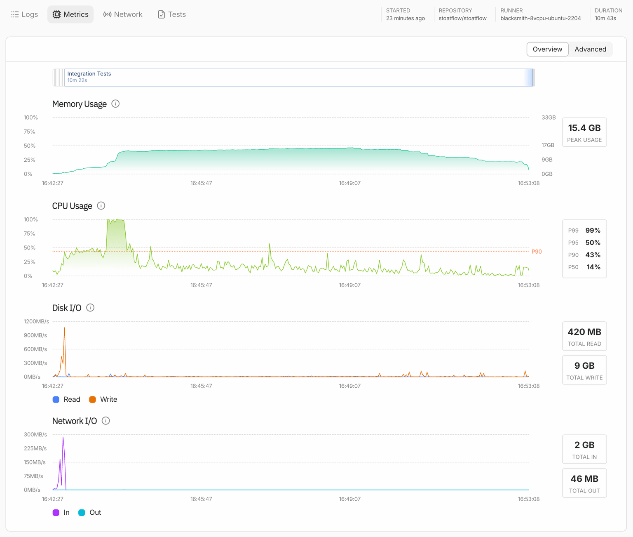Click the 9 GB total write card

pyautogui.click(x=584, y=370)
